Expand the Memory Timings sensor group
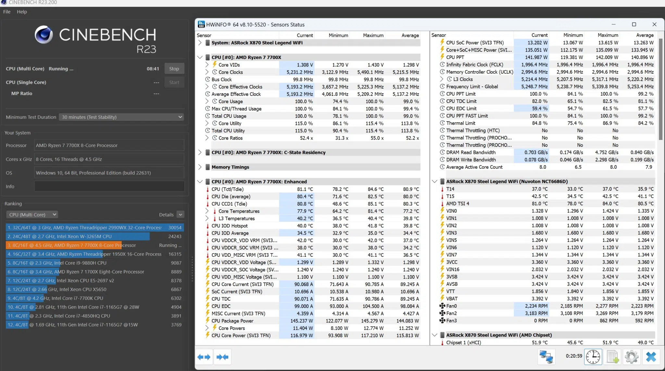665x371 pixels. coord(200,167)
